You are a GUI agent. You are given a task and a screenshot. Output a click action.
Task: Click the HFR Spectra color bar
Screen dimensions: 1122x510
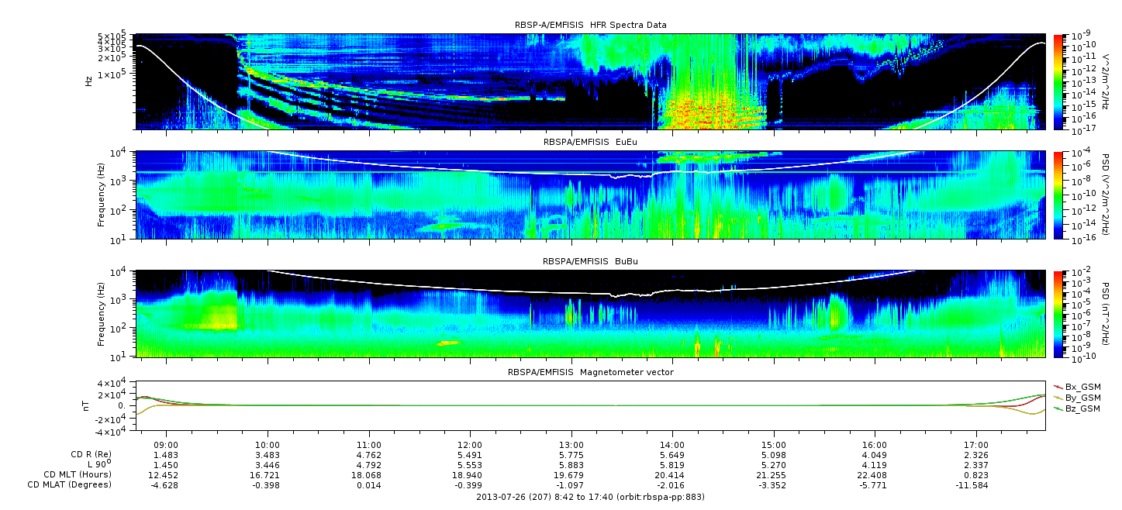pyautogui.click(x=1058, y=81)
